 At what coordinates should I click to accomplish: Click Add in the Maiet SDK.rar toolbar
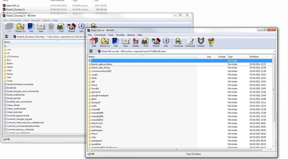coord(94,42)
